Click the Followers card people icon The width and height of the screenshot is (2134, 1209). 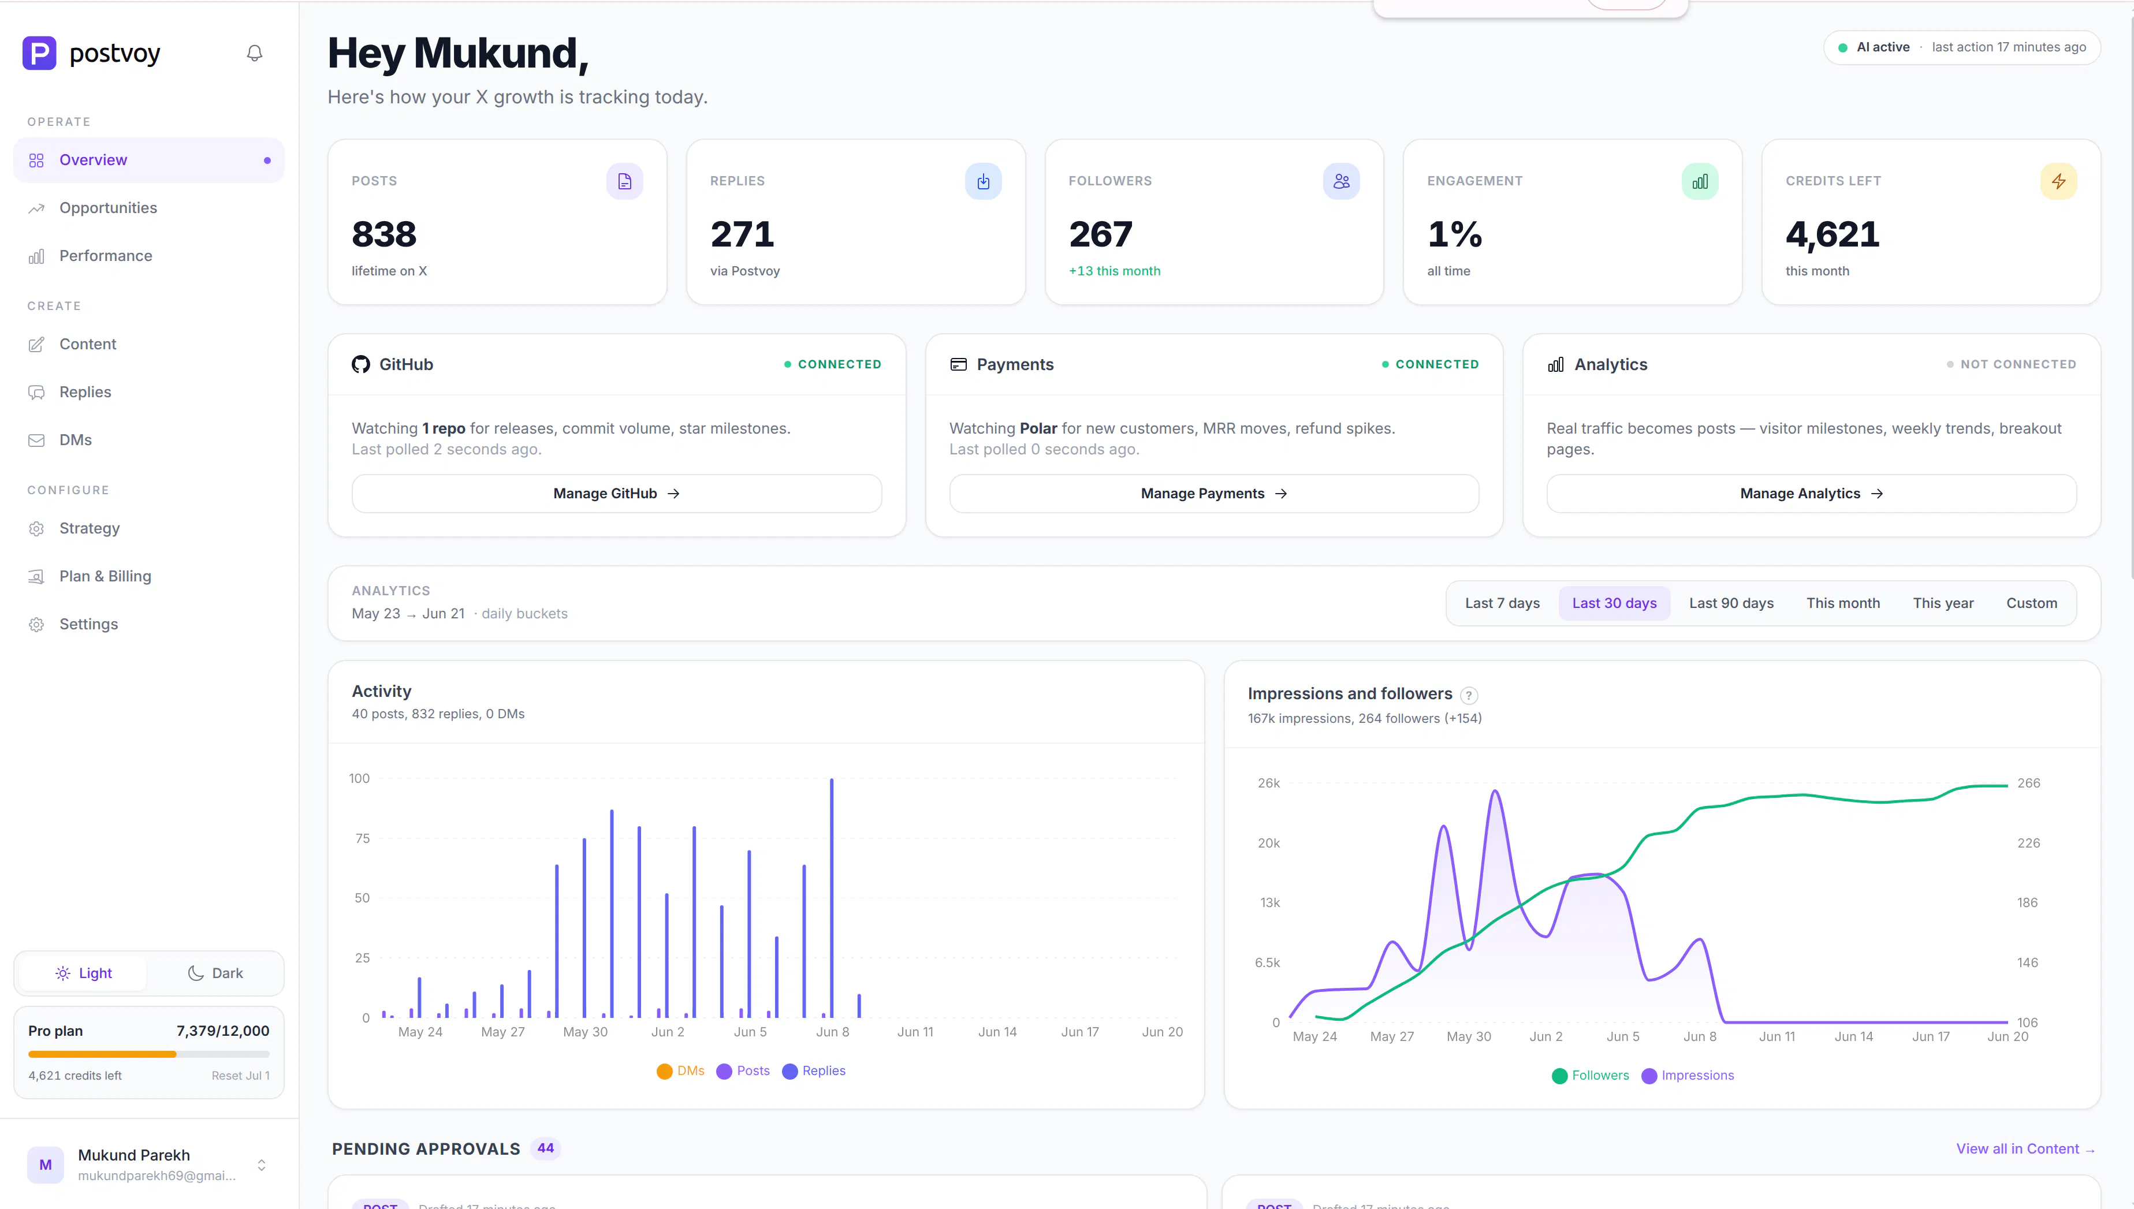pos(1341,181)
